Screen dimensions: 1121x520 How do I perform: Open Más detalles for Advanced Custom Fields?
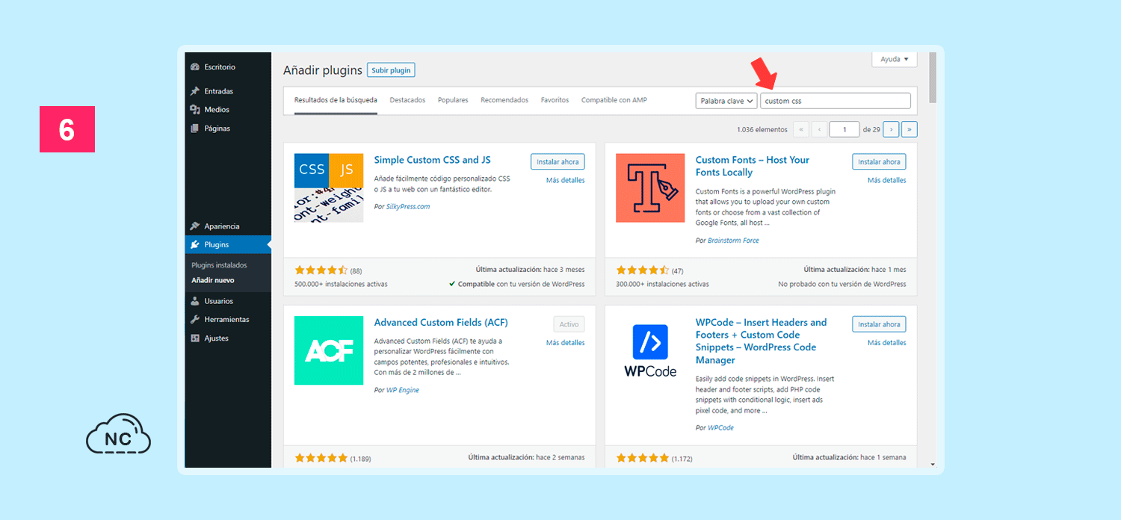[x=566, y=343]
